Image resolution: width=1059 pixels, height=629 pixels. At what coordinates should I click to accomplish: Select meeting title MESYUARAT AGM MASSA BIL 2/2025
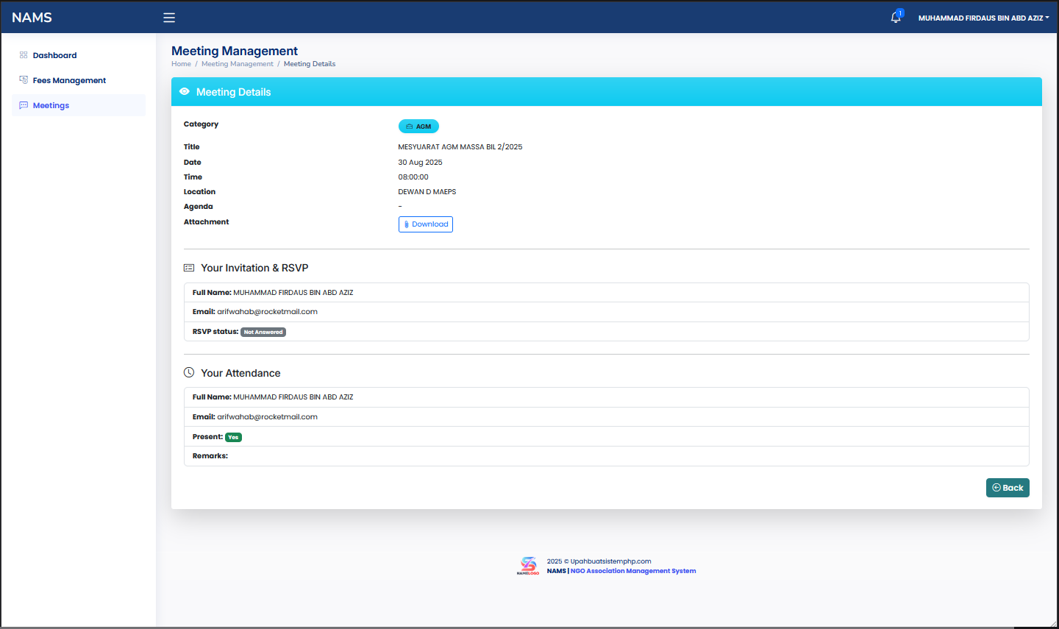click(460, 147)
